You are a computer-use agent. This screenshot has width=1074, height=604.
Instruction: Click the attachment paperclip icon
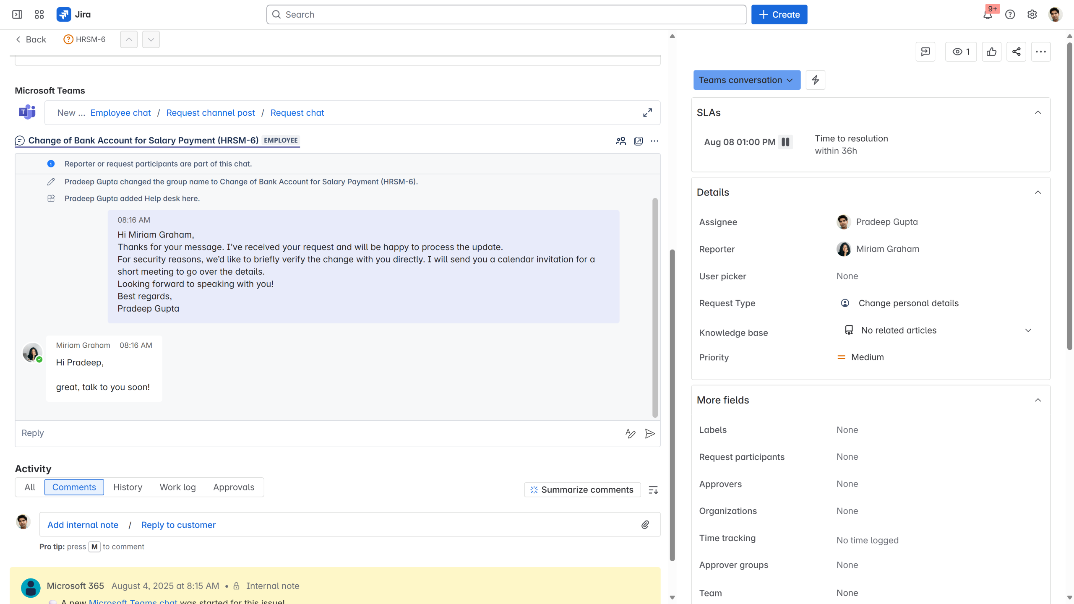pyautogui.click(x=645, y=525)
